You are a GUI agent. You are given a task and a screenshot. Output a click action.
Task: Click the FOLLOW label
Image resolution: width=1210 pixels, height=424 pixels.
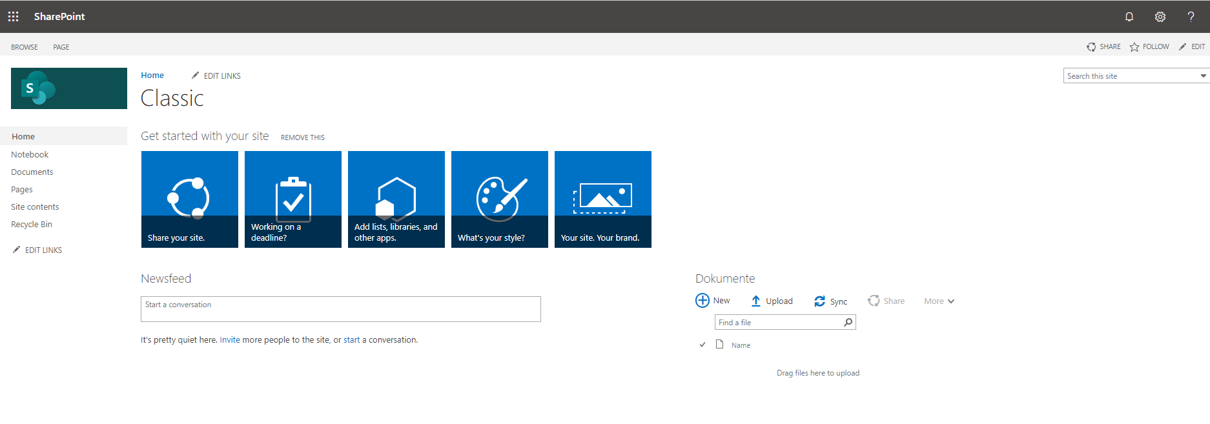click(1156, 47)
